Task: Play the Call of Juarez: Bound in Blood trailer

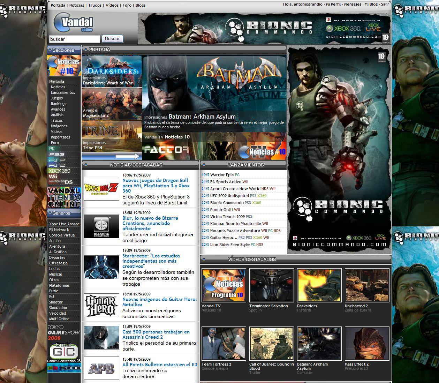Action: [272, 344]
